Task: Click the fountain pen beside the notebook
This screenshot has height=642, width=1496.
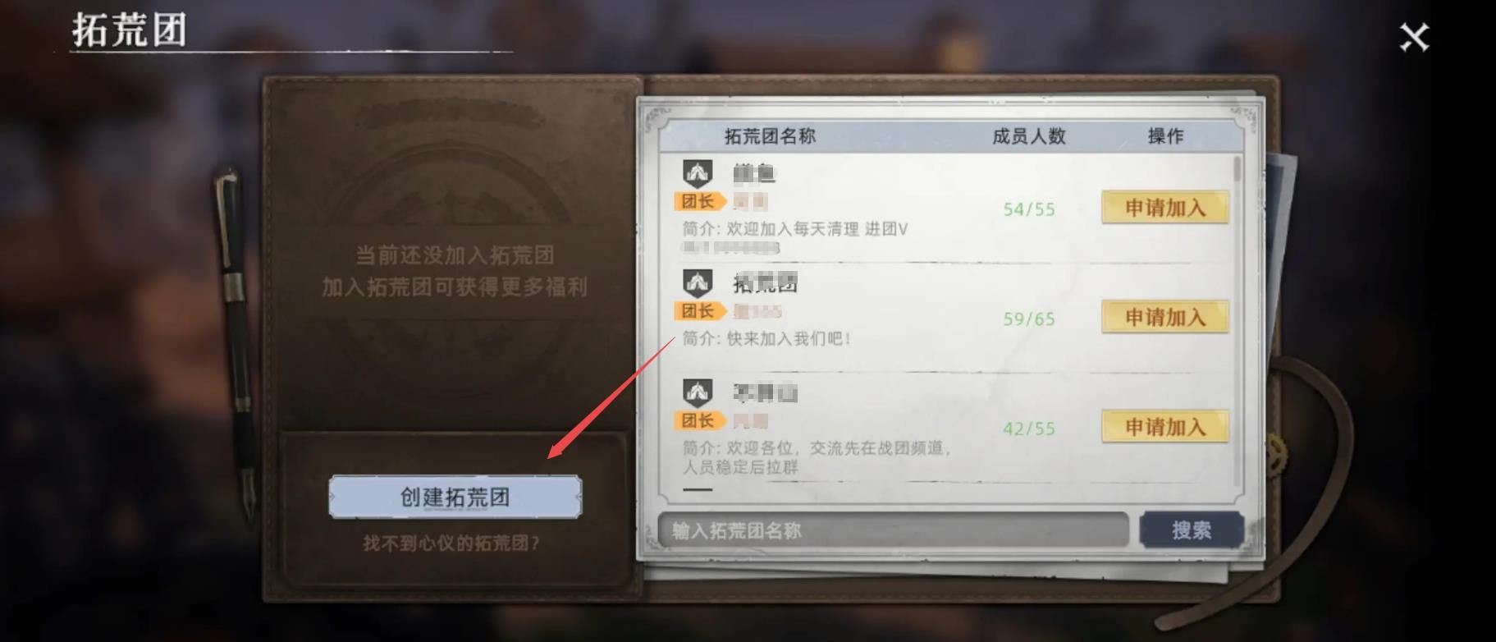Action: point(236,343)
